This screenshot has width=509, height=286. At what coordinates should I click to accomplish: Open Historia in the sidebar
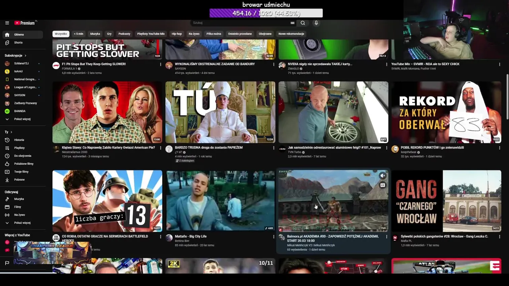pyautogui.click(x=22, y=140)
